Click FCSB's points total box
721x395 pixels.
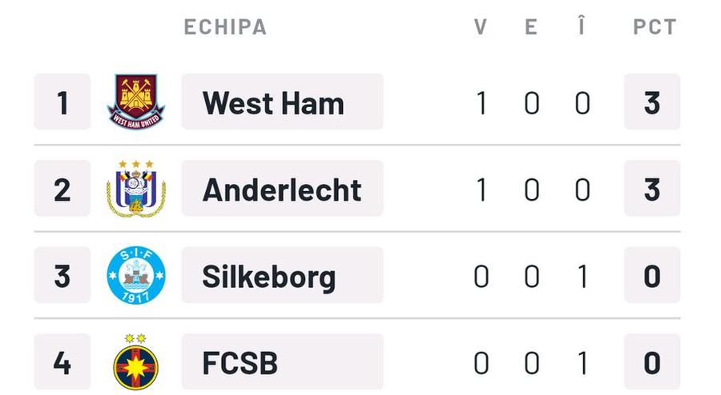(x=652, y=361)
